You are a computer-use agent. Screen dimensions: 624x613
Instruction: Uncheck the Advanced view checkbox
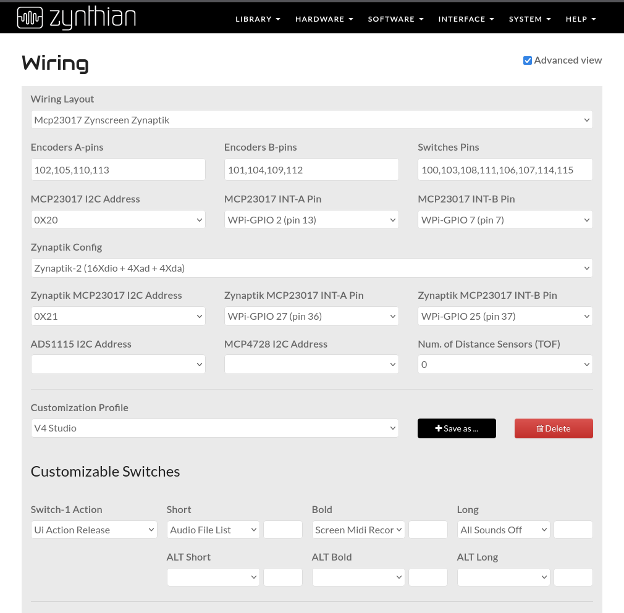coord(528,60)
